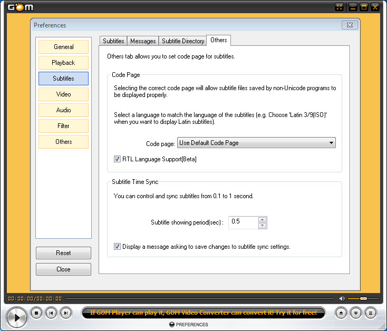
Task: Click the Play button in GOM Player
Action: tap(16, 317)
